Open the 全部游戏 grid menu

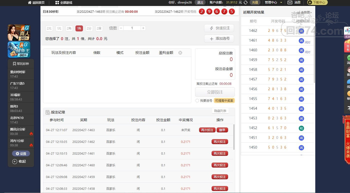57,2
